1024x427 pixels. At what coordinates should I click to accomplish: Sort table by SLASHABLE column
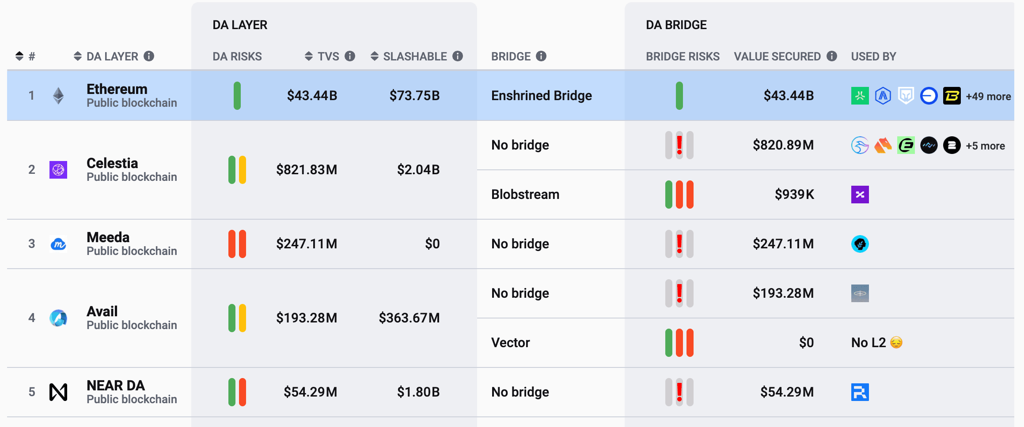pos(375,56)
